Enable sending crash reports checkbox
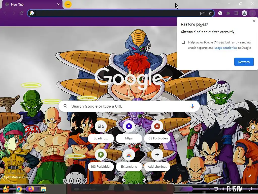 pos(183,42)
